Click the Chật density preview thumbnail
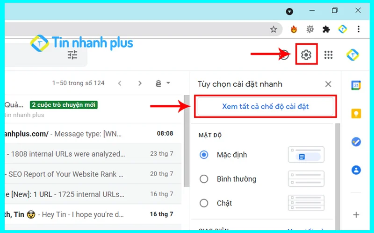The image size is (374, 233). 306,203
